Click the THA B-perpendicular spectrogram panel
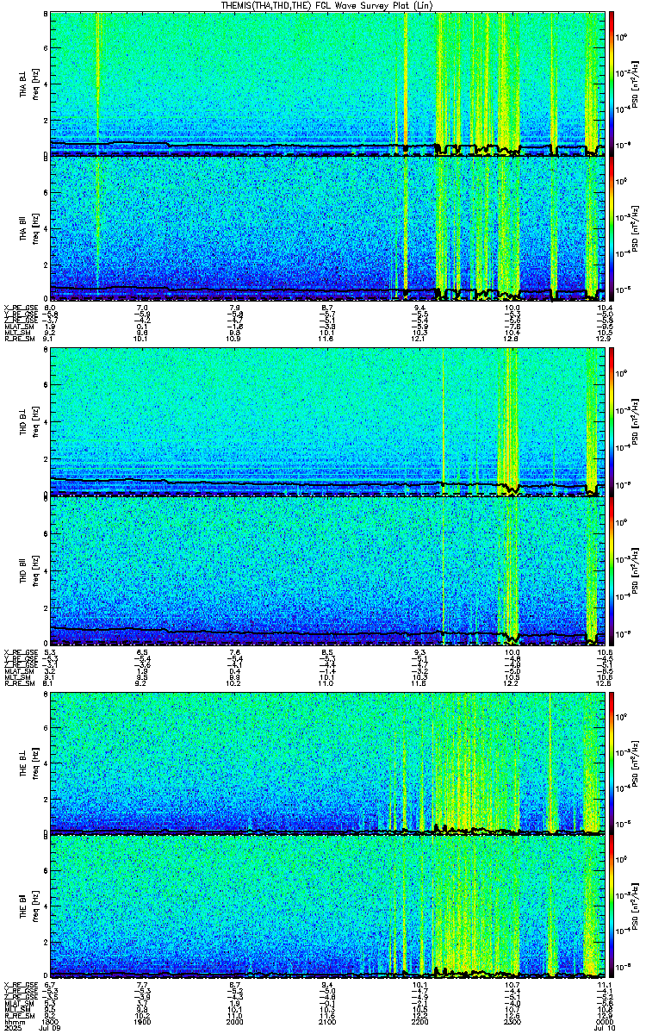Image resolution: width=646 pixels, height=1034 pixels. 328,84
